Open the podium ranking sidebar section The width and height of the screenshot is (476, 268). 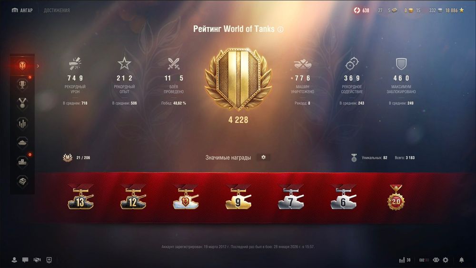(22, 162)
